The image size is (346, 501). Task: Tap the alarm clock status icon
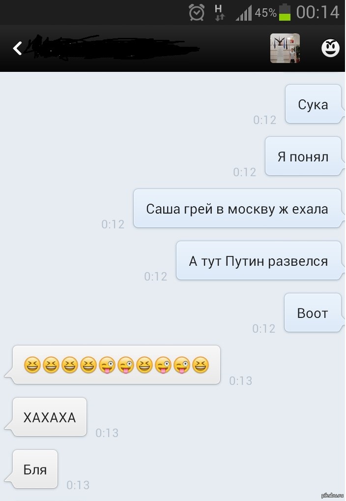[197, 12]
